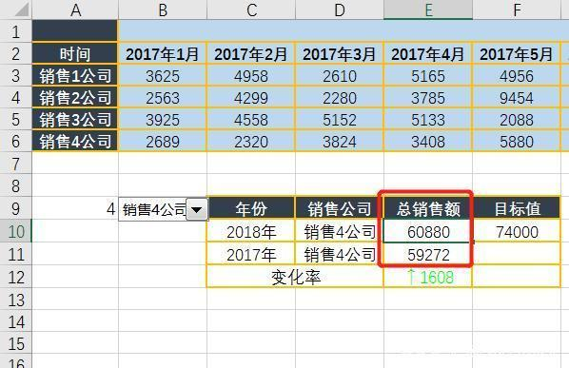The height and width of the screenshot is (368, 569).
Task: Select row 15 header
Action: (15, 343)
